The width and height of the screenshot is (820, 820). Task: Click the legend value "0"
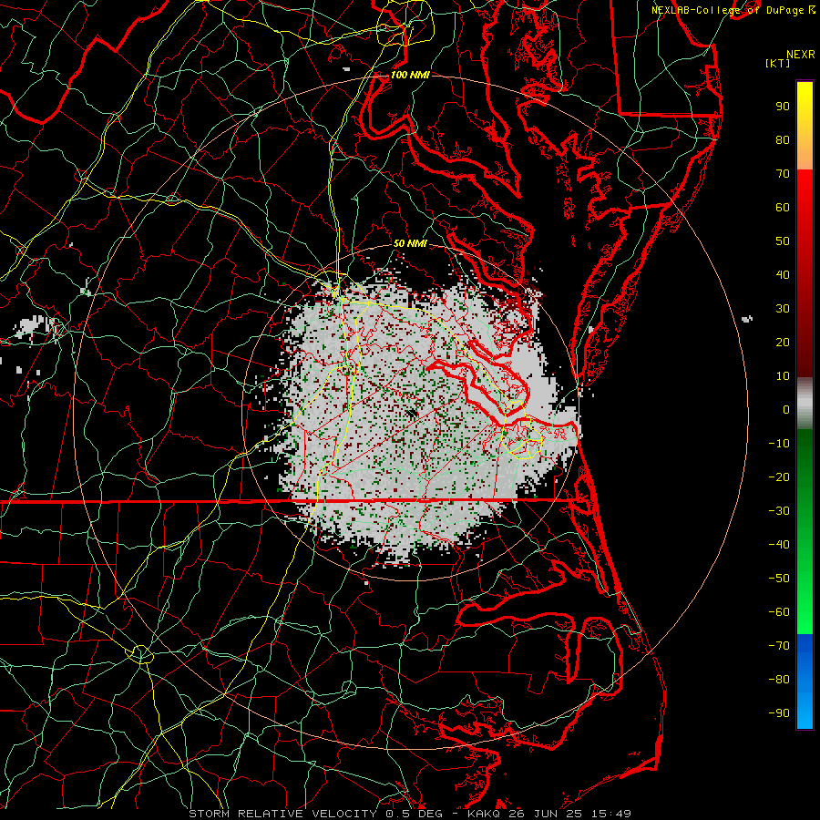(x=786, y=410)
